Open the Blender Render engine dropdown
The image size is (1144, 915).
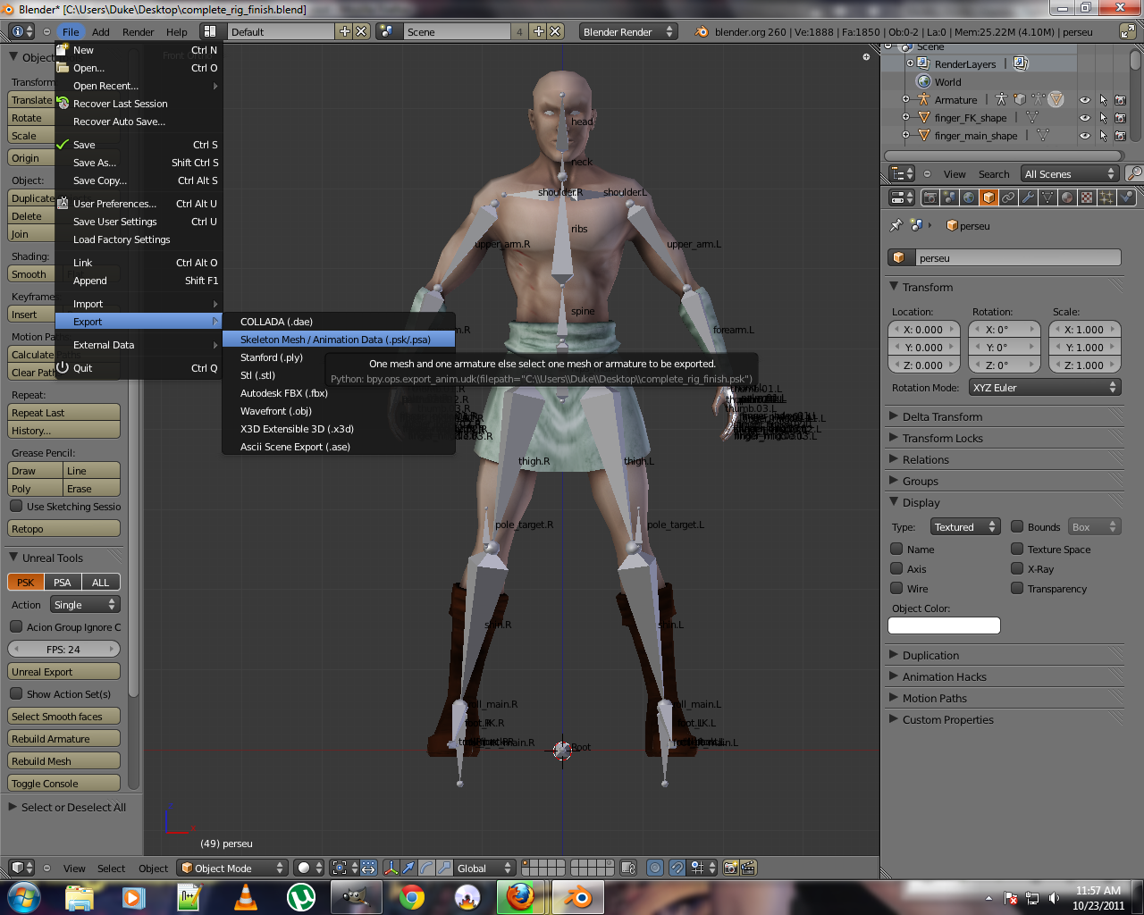click(x=628, y=31)
